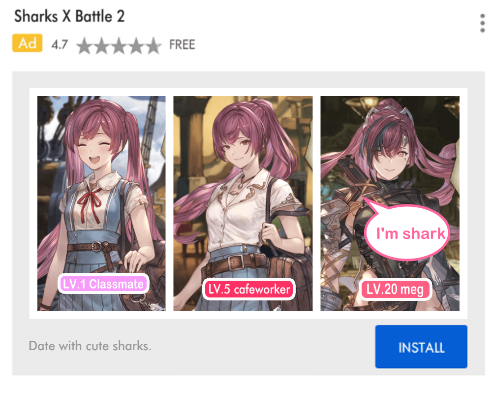The image size is (492, 394).
Task: Click the third rating star
Action: coord(119,46)
